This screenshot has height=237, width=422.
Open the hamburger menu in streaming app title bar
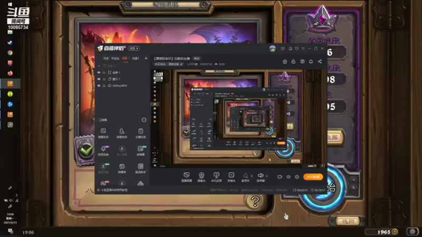point(303,48)
